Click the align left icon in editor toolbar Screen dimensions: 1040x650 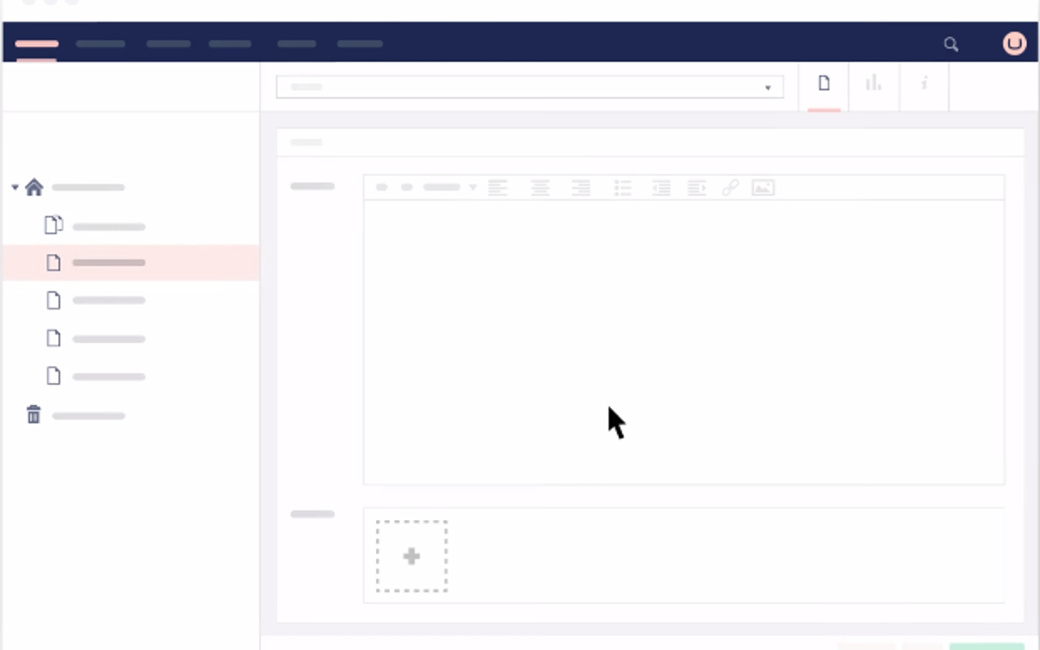[x=497, y=188]
